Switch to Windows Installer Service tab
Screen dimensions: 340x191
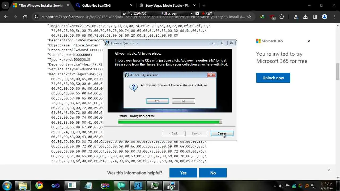[41, 5]
